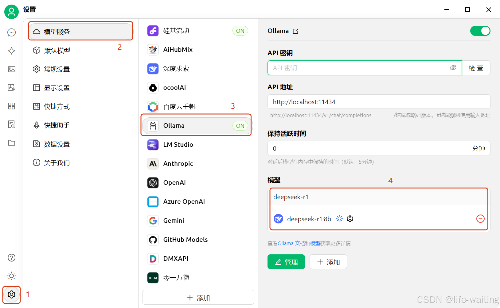Image resolution: width=500 pixels, height=308 pixels.
Task: Open the chat assistant sidebar icon
Action: click(12, 32)
